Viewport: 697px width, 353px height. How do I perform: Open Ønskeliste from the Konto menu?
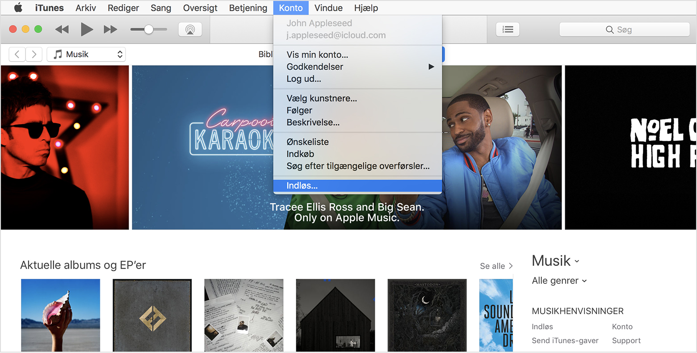coord(357,142)
